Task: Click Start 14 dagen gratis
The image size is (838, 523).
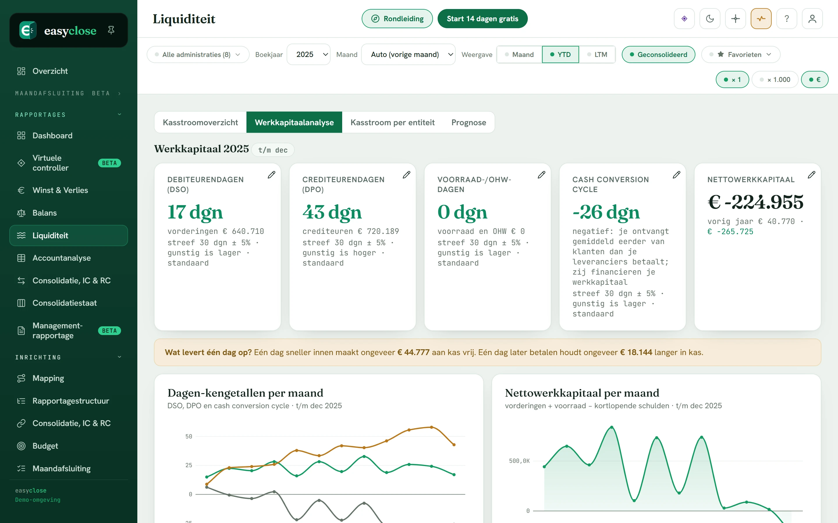Action: [482, 19]
